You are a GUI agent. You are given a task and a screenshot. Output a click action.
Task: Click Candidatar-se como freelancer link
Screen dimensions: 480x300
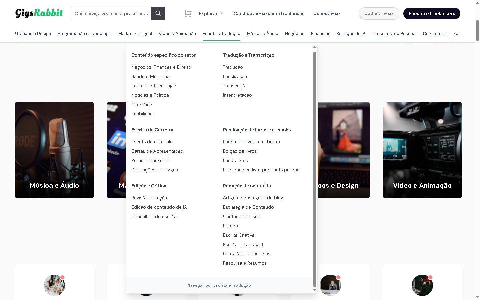[269, 13]
